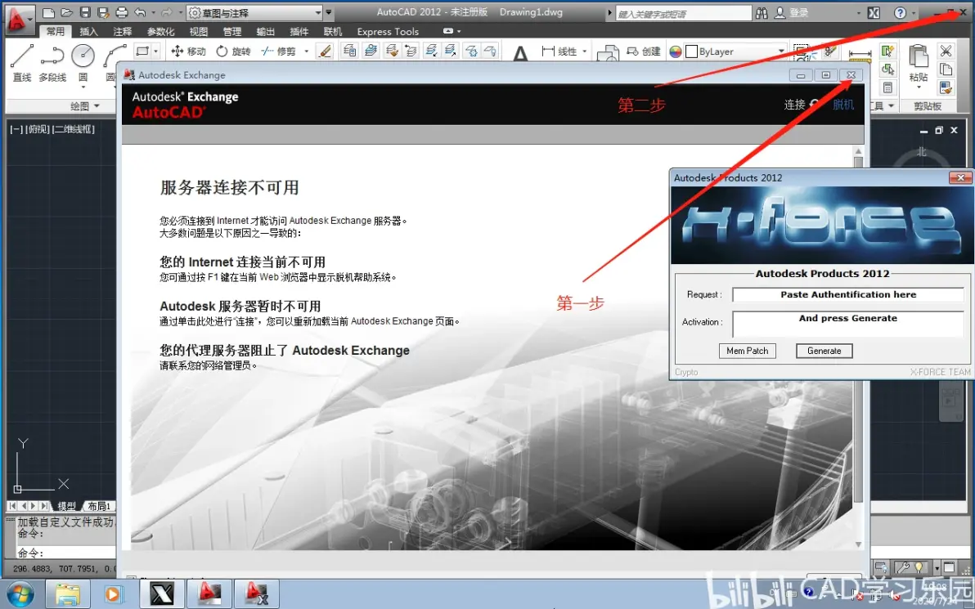The width and height of the screenshot is (975, 609).
Task: Click the Windows Start button
Action: [20, 593]
